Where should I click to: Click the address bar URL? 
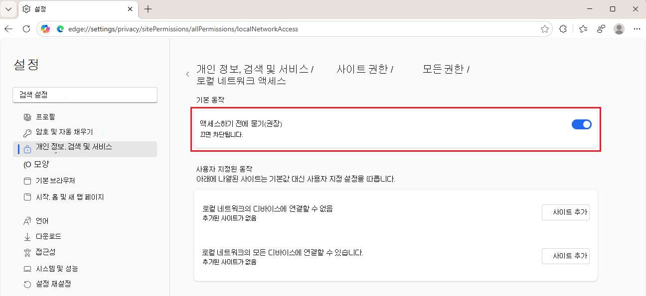coord(183,29)
